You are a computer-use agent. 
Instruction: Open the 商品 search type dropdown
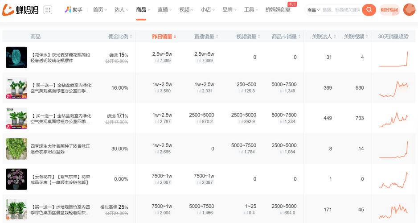tap(313, 10)
